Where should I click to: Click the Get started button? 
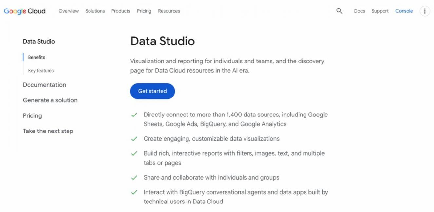152,91
